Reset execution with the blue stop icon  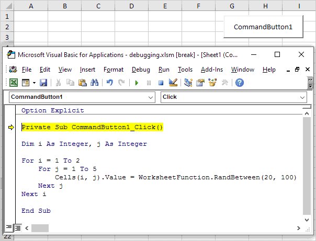161,83
